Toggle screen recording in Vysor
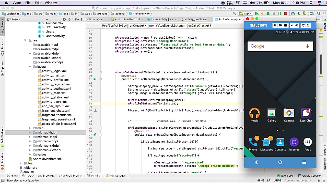Image resolution: width=327 pixels, height=183 pixels. click(280, 25)
